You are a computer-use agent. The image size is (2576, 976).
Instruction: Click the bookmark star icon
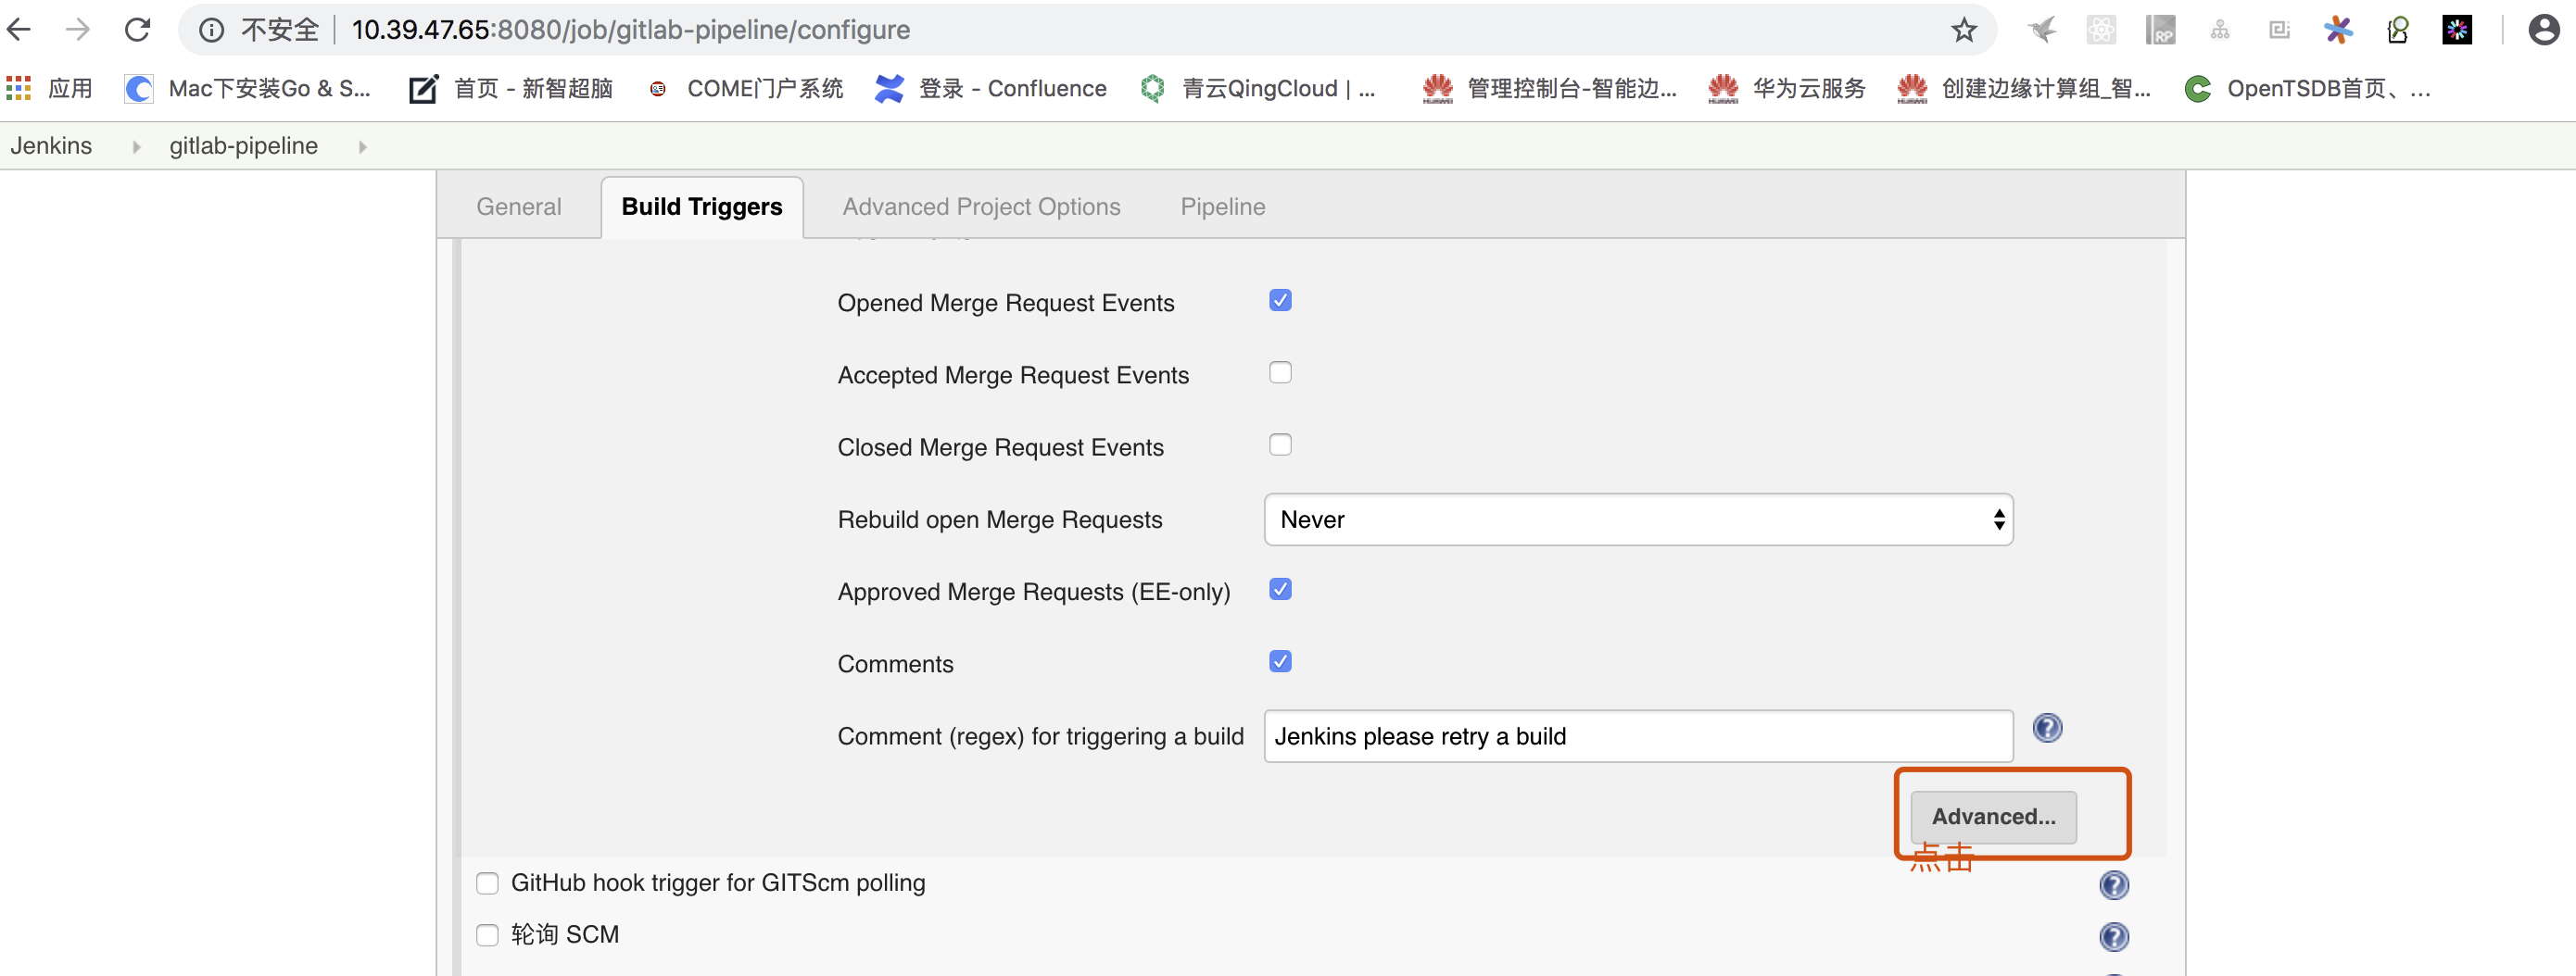click(1963, 30)
